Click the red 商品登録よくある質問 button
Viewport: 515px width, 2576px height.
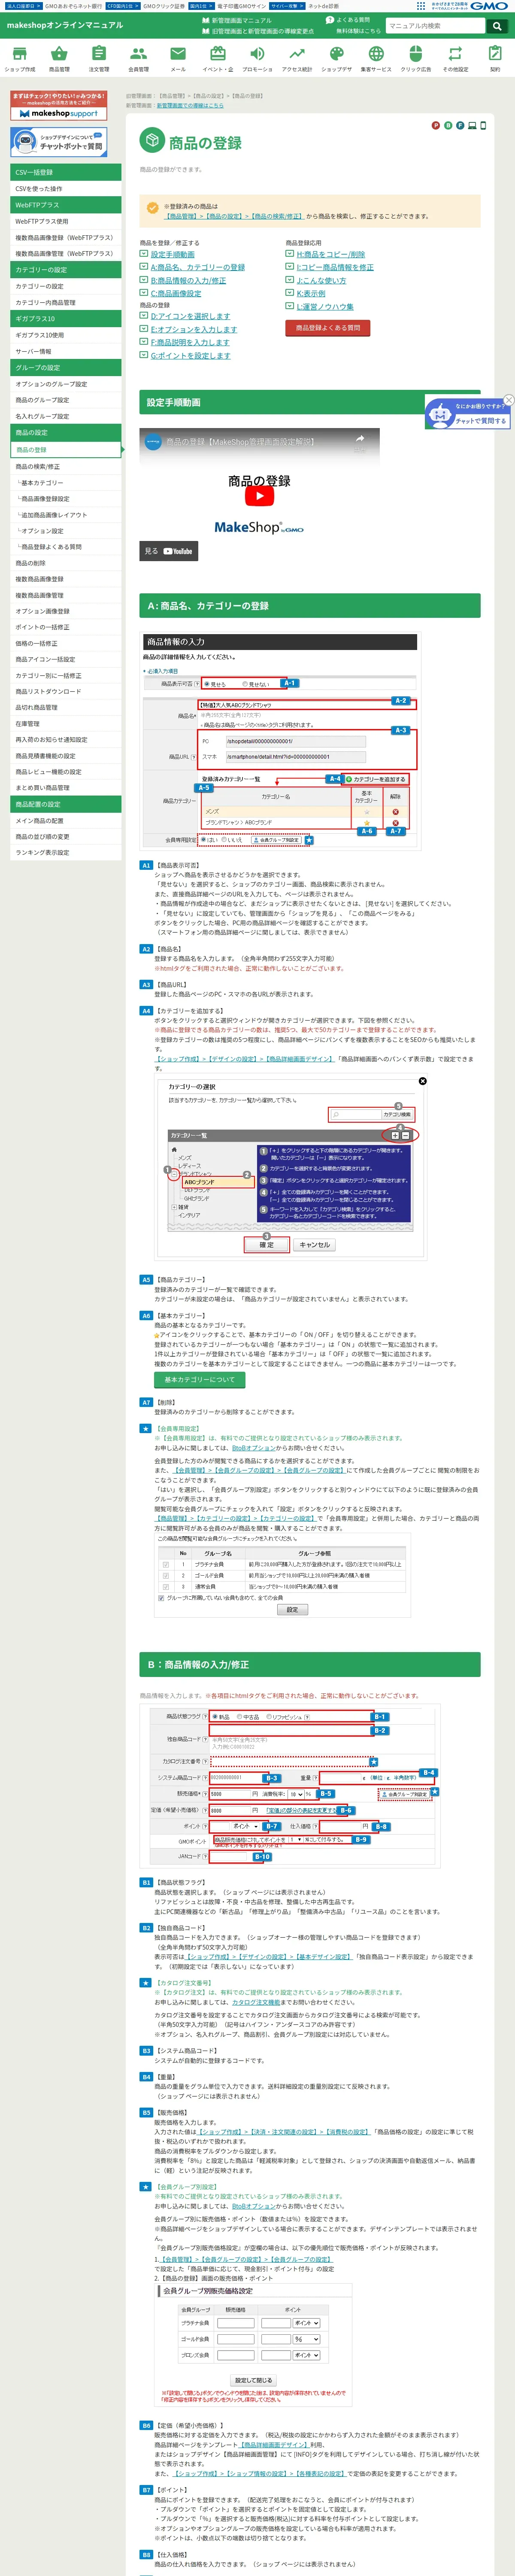(x=327, y=327)
